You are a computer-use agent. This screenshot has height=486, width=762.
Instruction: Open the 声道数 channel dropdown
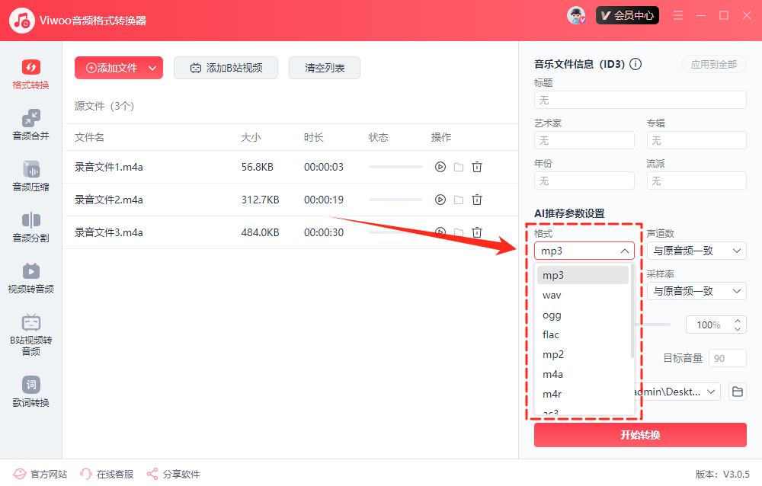[x=696, y=251]
